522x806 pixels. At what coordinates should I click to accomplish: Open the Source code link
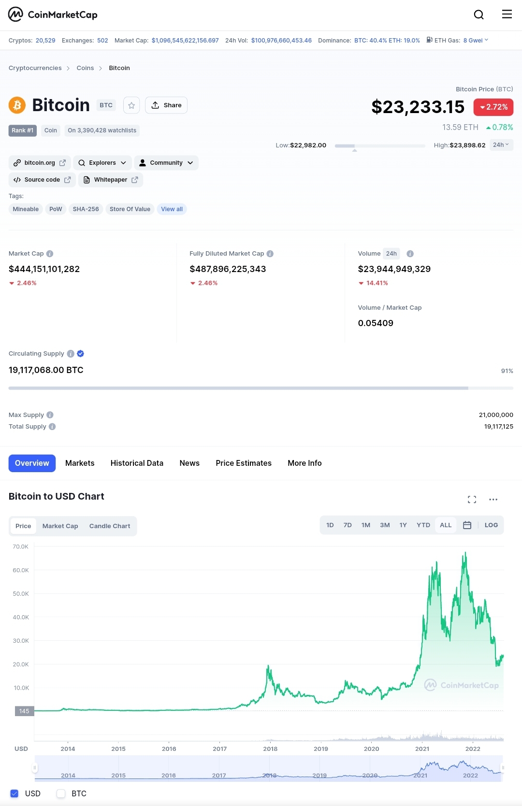(x=42, y=180)
